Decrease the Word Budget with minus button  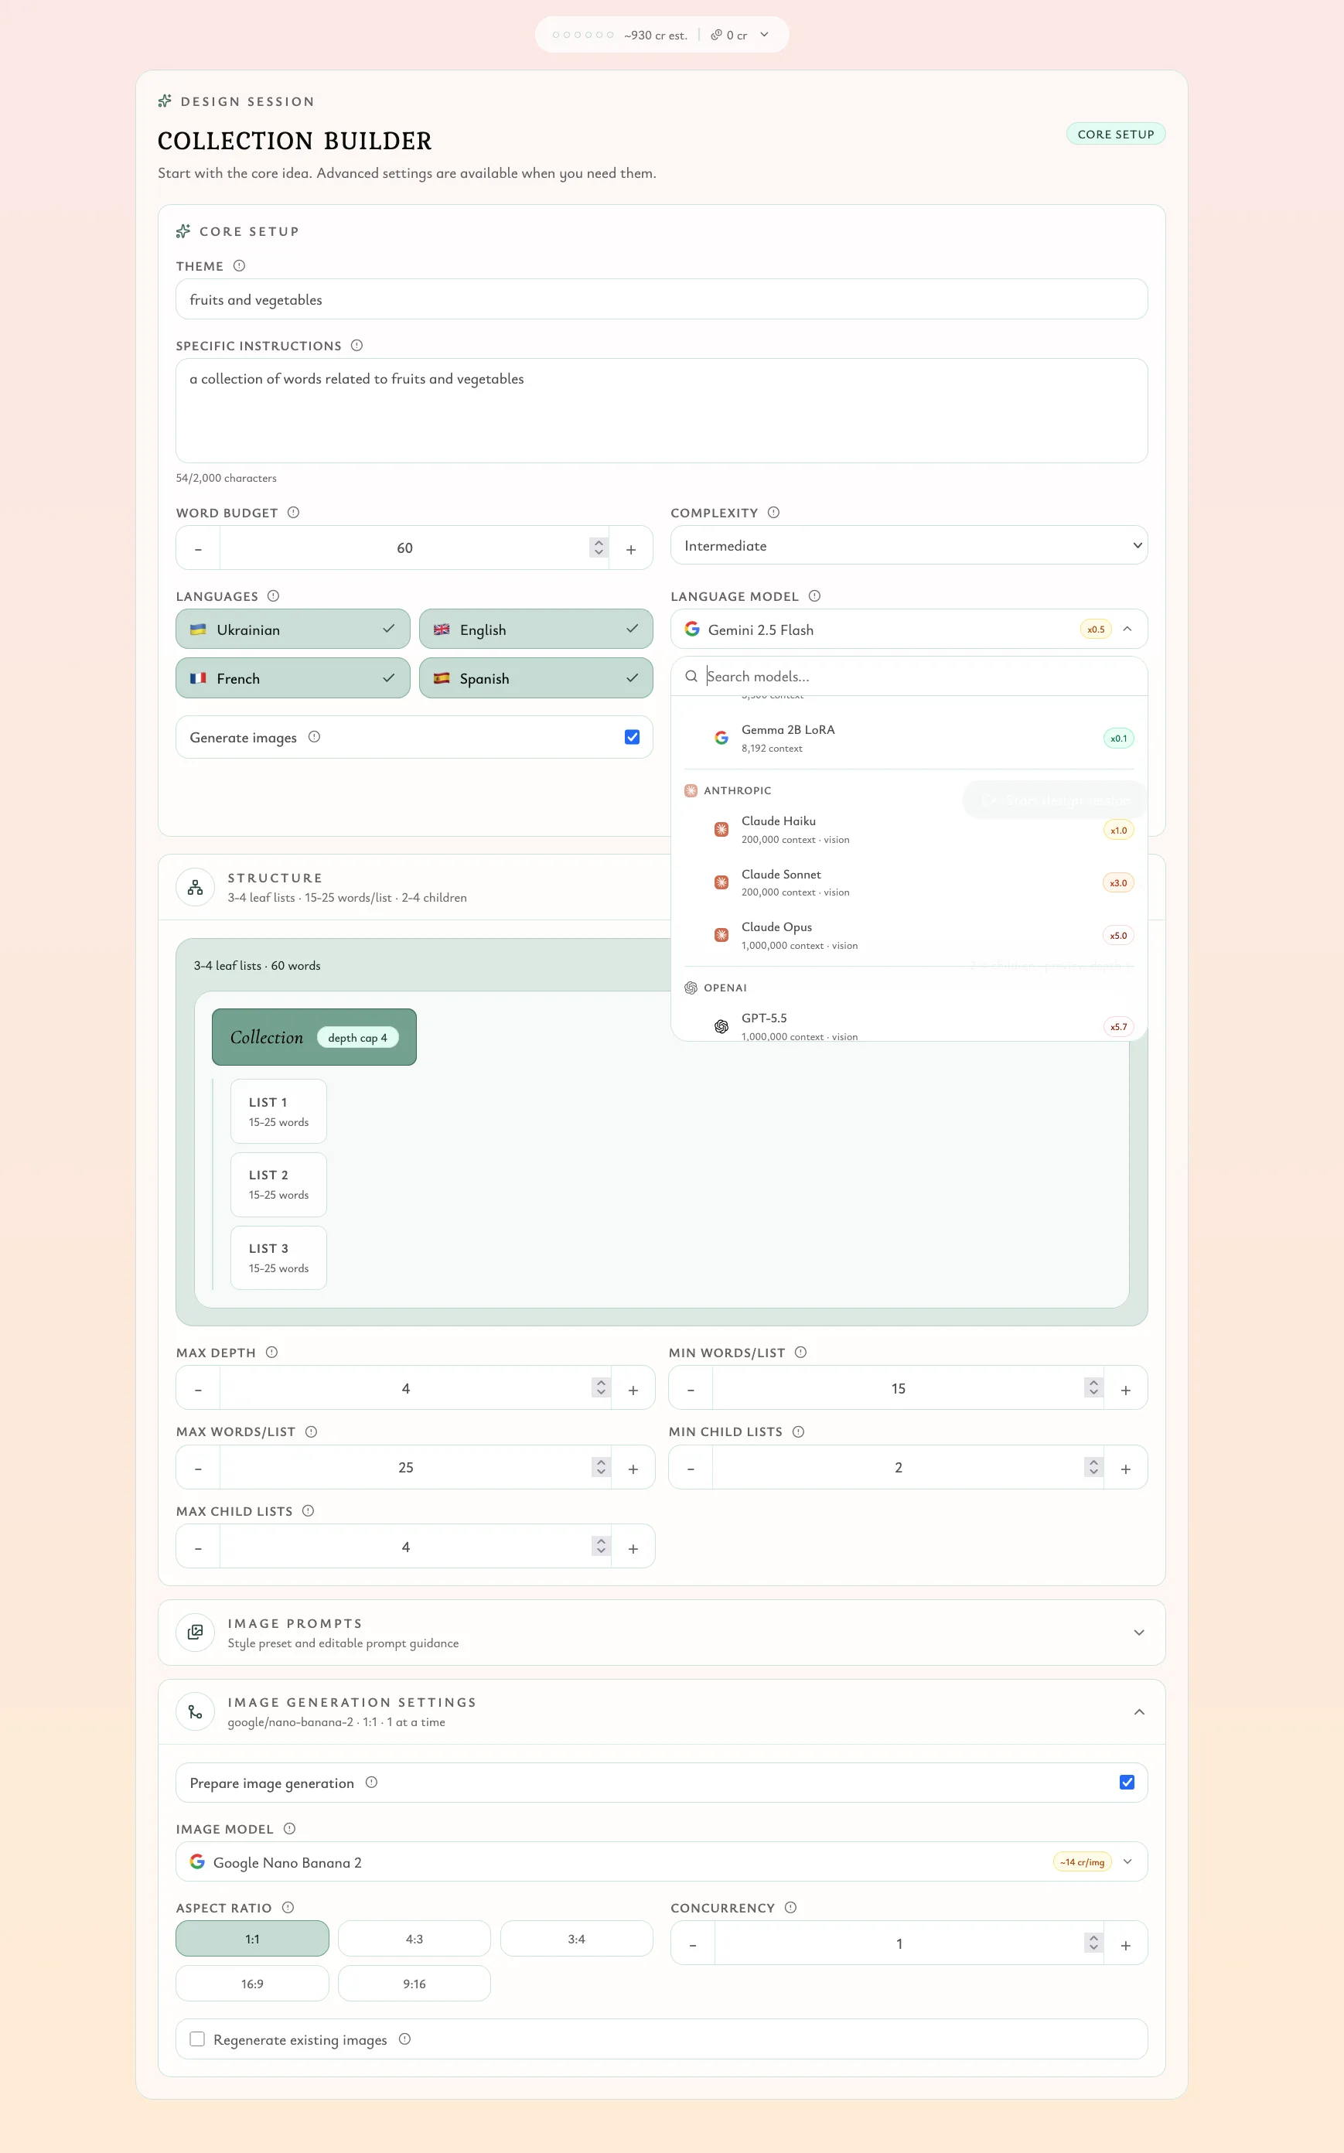pyautogui.click(x=198, y=548)
